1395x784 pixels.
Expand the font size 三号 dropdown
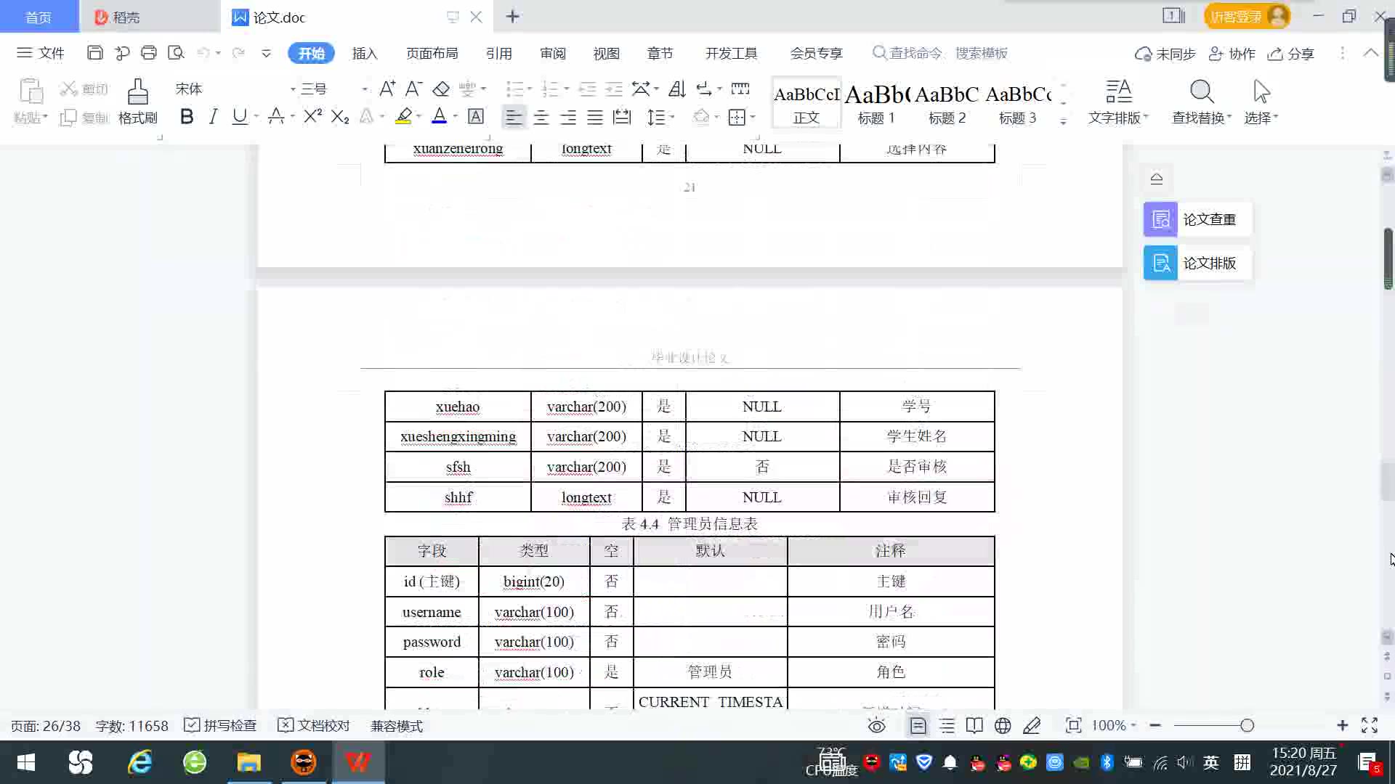[364, 89]
